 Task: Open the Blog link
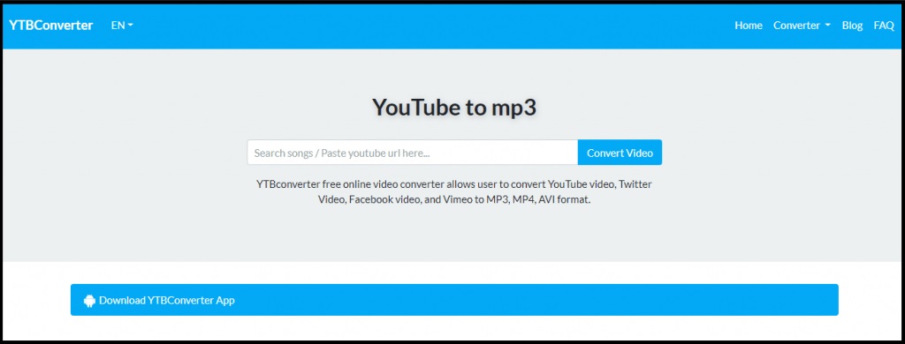852,26
